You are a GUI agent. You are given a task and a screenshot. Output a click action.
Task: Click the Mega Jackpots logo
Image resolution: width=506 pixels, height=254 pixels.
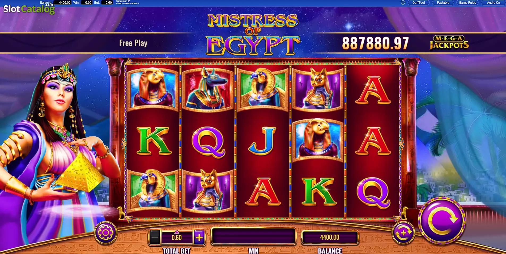449,43
